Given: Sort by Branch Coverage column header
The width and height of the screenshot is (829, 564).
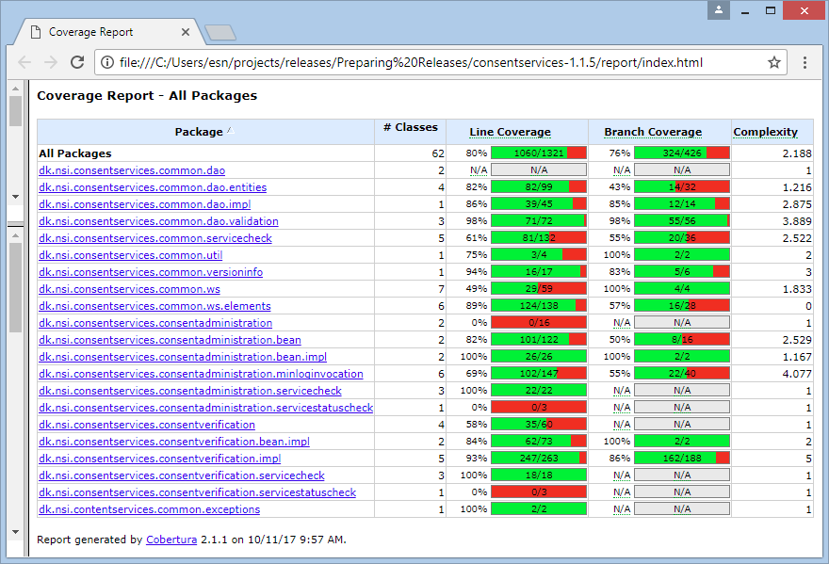Looking at the screenshot, I should [653, 132].
